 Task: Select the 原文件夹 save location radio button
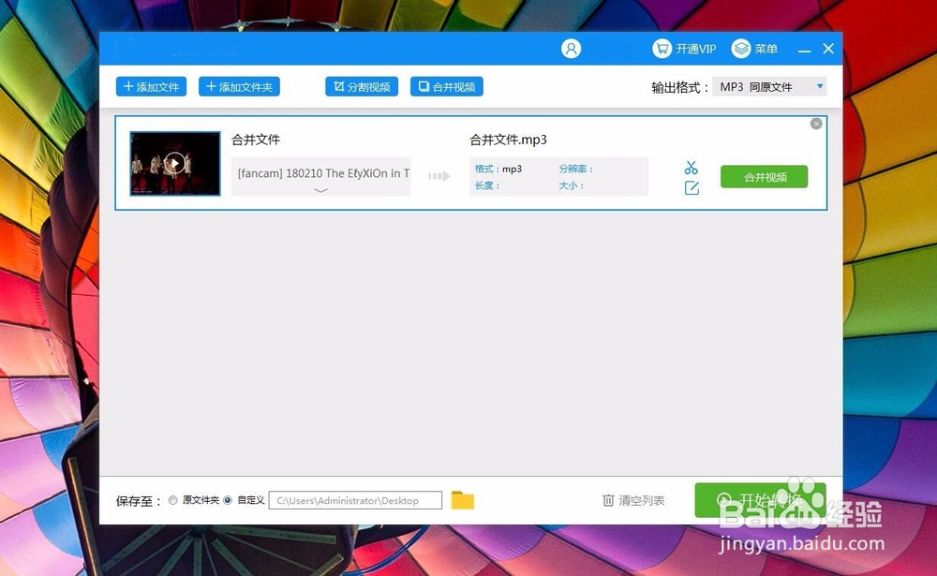click(x=173, y=500)
